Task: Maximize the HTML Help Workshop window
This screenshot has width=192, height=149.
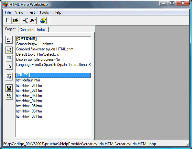Action: point(172,3)
